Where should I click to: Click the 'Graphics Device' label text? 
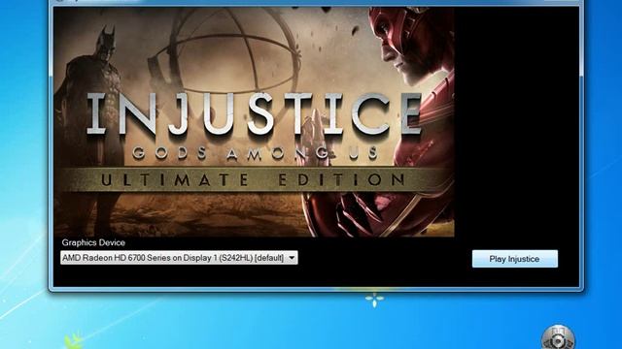pos(93,242)
